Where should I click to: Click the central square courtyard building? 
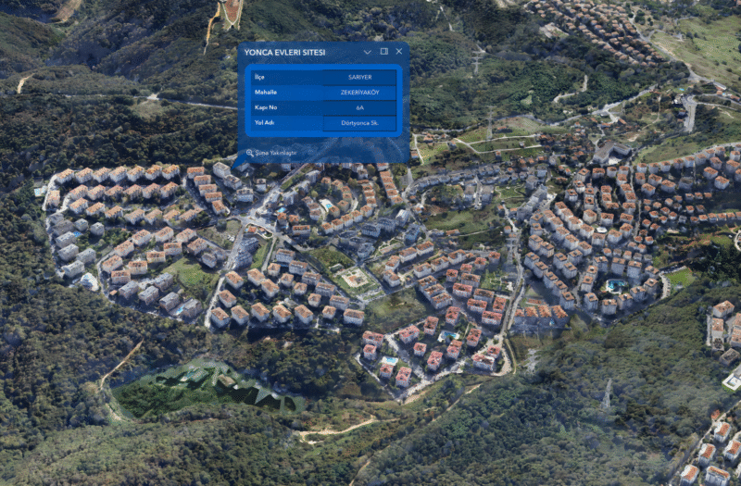356,277
